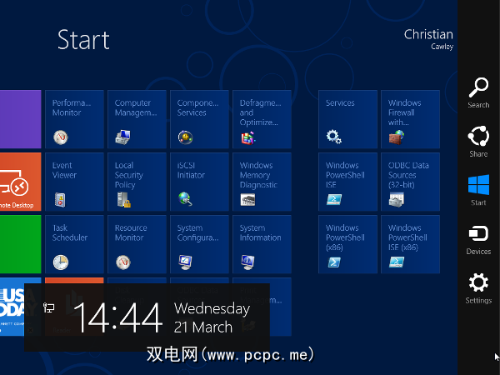Open the Settings charm gear
The height and width of the screenshot is (375, 500).
478,282
